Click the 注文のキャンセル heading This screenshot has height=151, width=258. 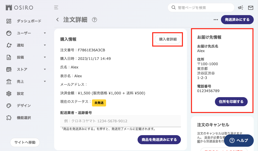coord(213,125)
